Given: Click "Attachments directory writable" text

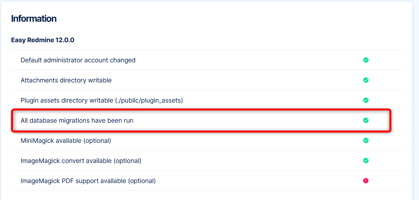Looking at the screenshot, I should [x=66, y=80].
